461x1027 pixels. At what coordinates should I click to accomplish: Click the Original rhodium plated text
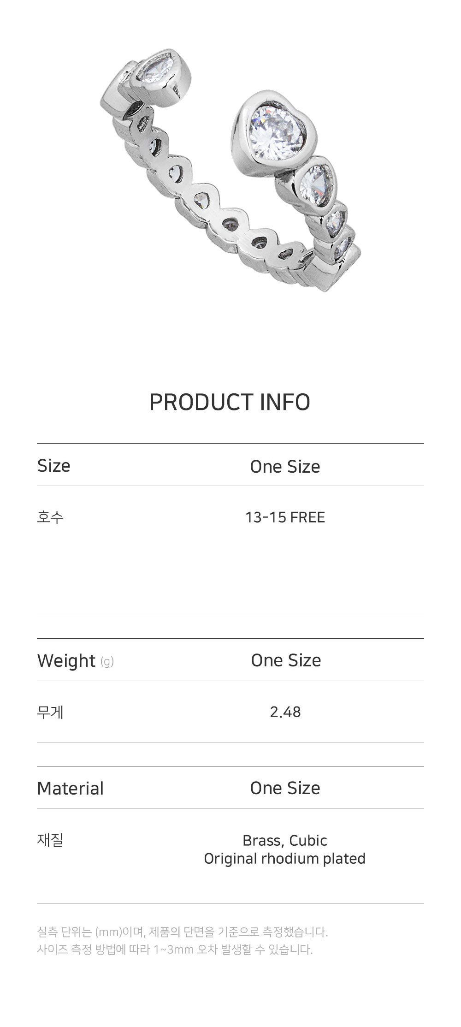285,858
